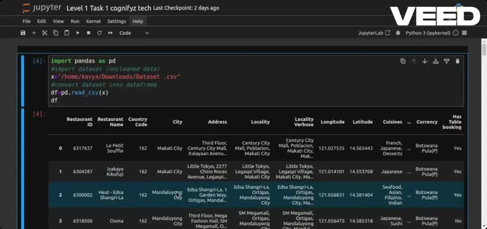Run the selected cell with play icon
487x229 pixels.
tap(78, 33)
